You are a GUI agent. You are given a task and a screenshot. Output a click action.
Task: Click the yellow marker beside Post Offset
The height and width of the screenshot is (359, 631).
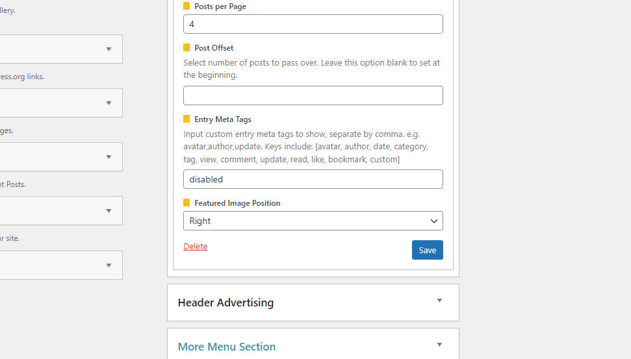pos(187,47)
